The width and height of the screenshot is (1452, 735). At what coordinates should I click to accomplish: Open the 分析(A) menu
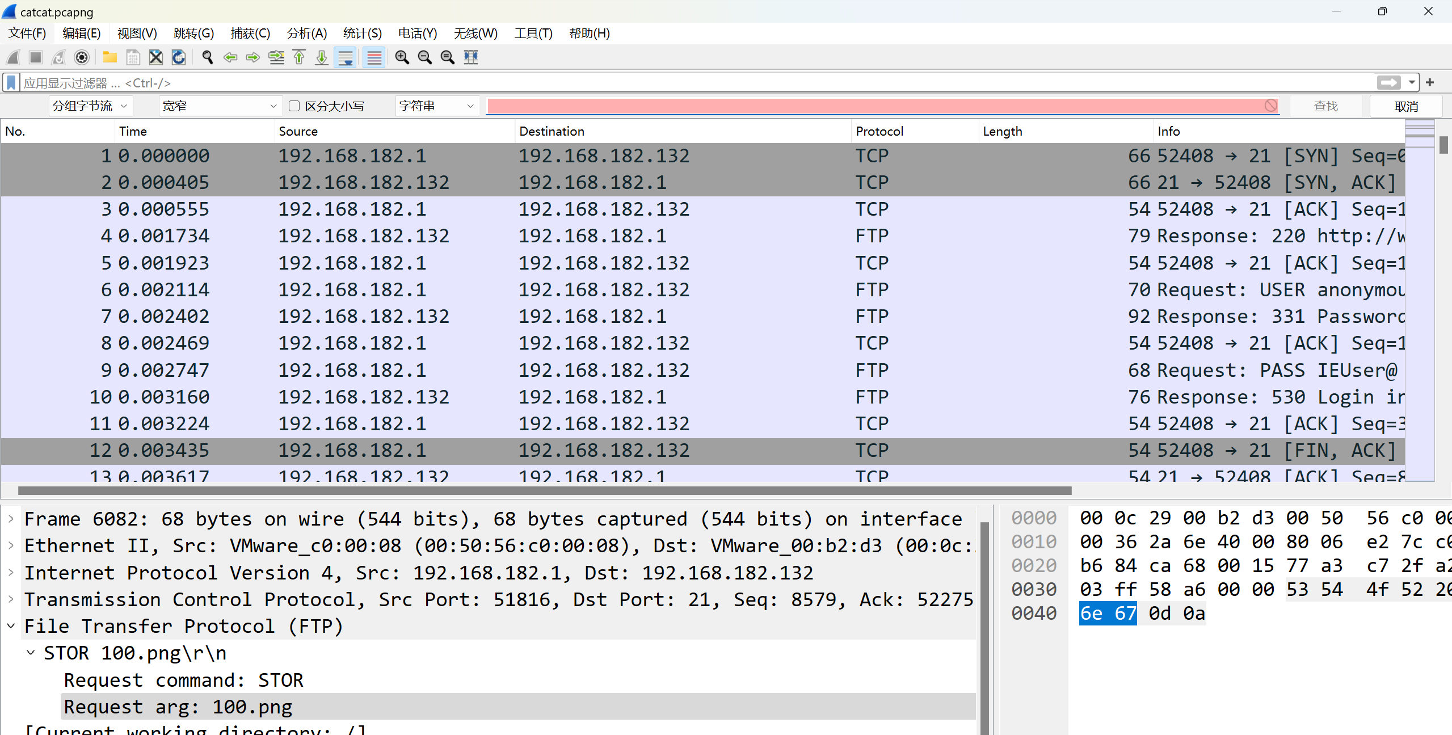tap(306, 33)
